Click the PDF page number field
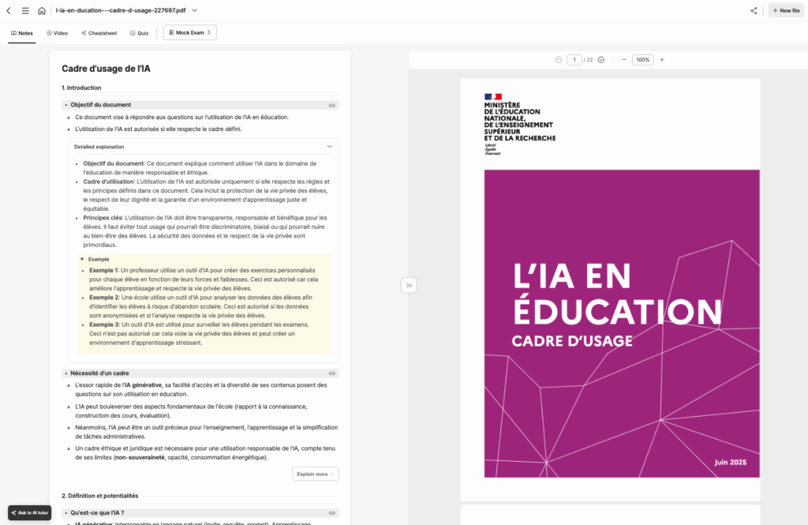The width and height of the screenshot is (808, 525). pos(574,60)
